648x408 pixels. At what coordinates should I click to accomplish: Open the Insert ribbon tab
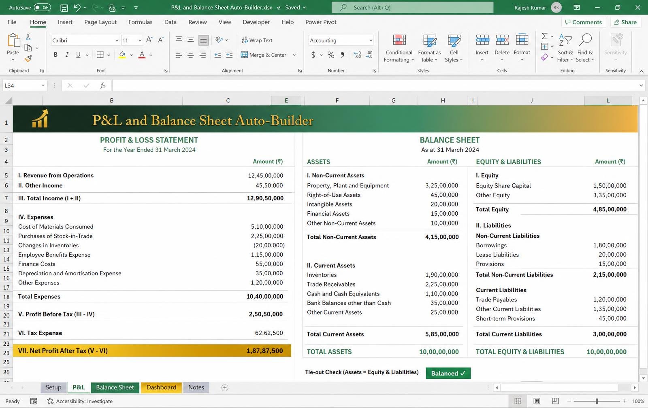tap(65, 22)
